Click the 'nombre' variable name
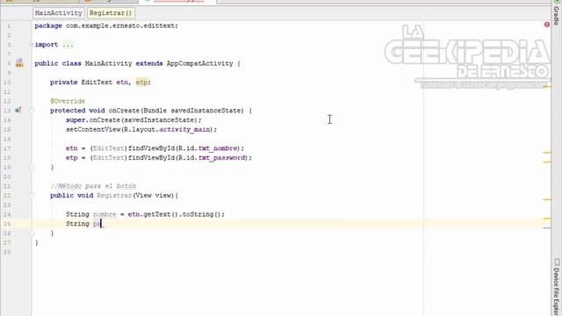Image resolution: width=562 pixels, height=316 pixels. [104, 214]
